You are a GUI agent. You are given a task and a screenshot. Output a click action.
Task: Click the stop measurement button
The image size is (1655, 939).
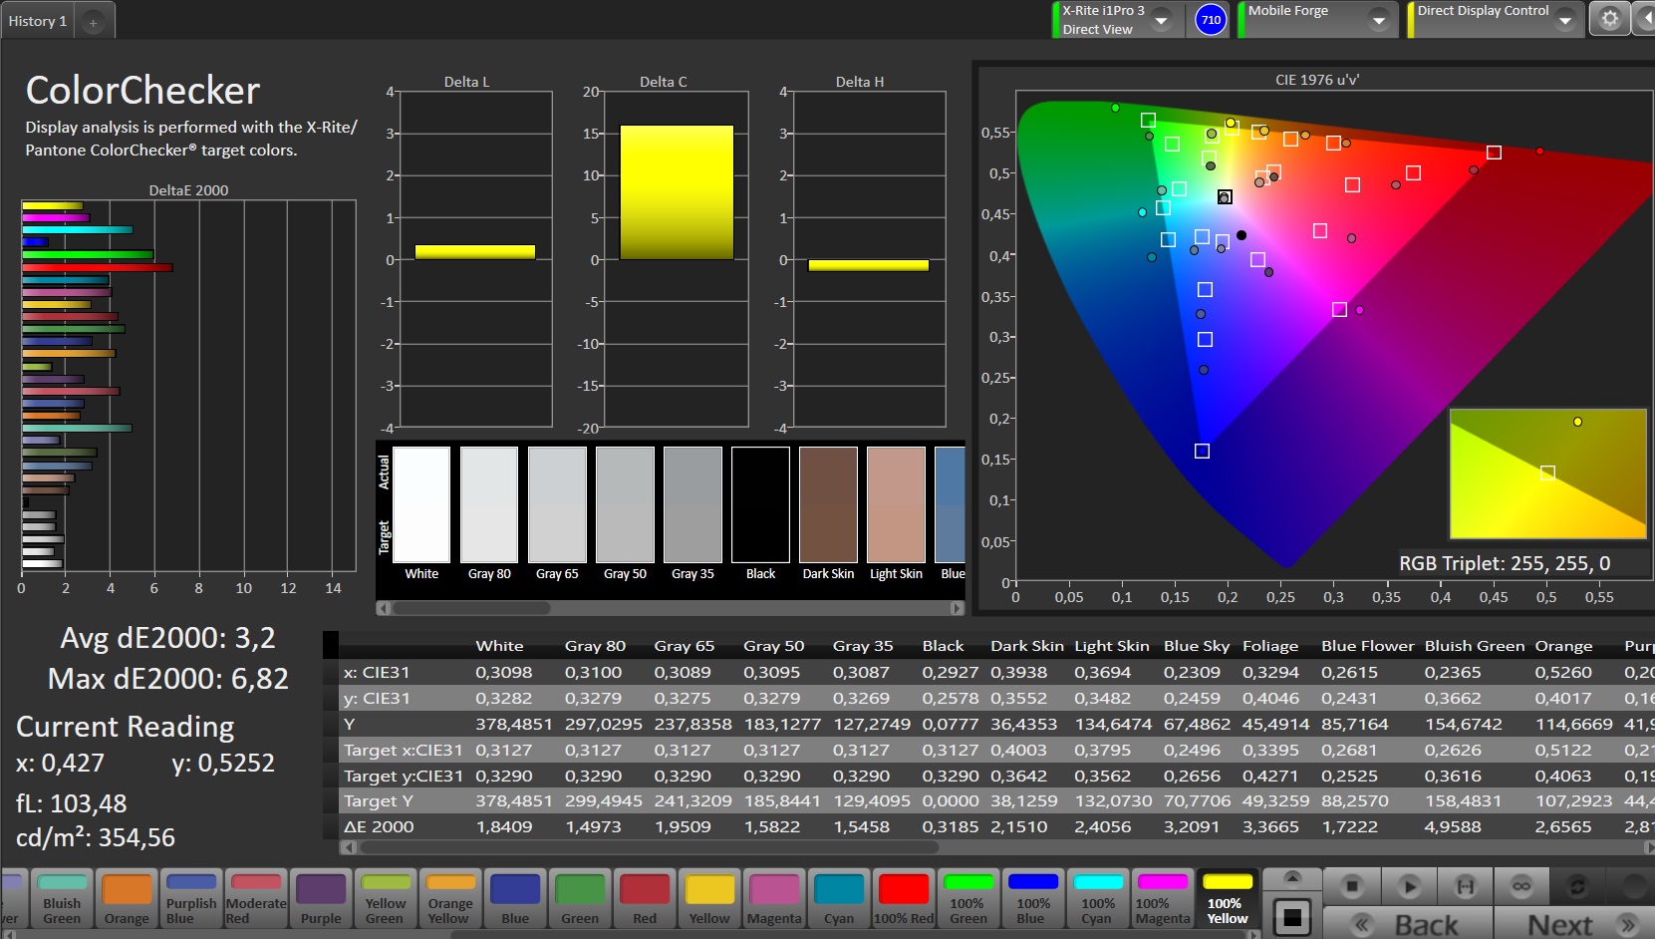click(1351, 885)
